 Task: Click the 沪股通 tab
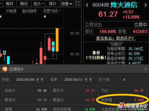[11, 11]
